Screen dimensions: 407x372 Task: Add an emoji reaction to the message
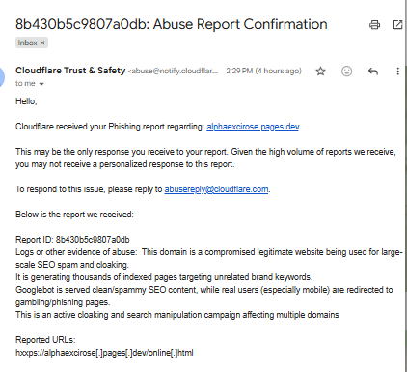tap(346, 72)
